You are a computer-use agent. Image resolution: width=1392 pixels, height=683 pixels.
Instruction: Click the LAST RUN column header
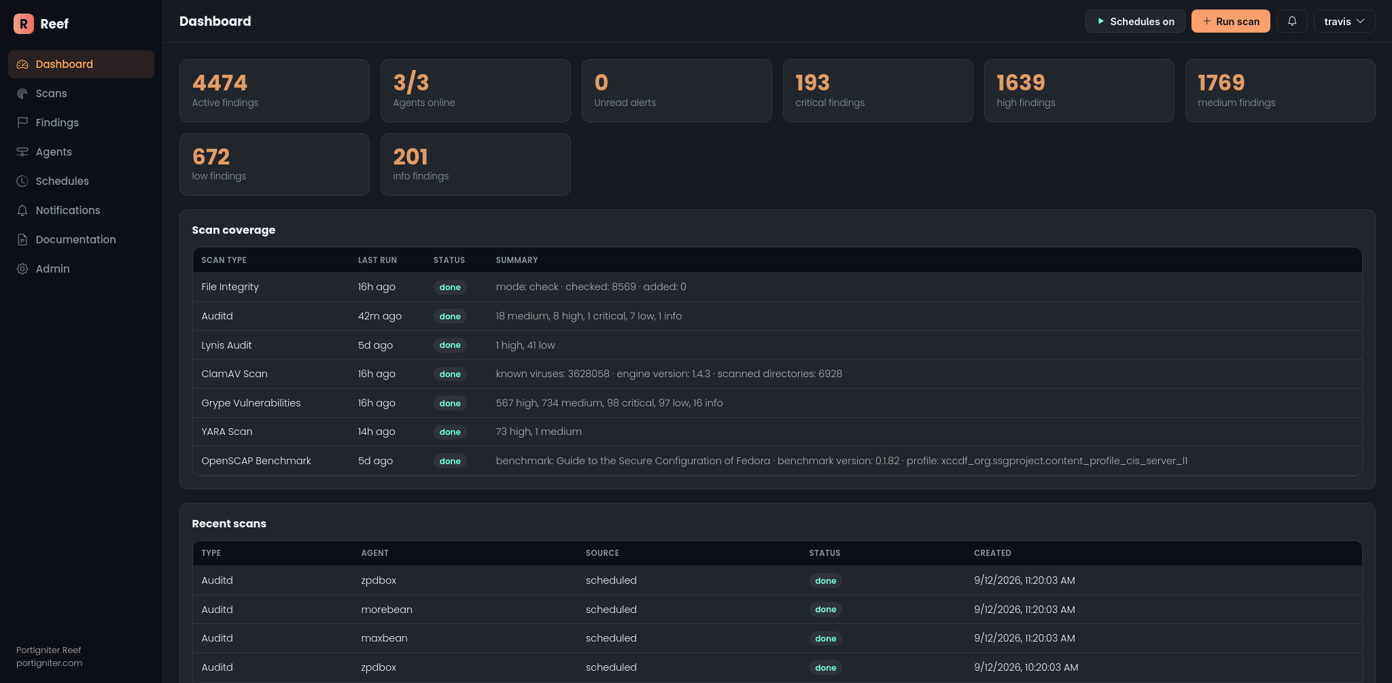(x=377, y=260)
